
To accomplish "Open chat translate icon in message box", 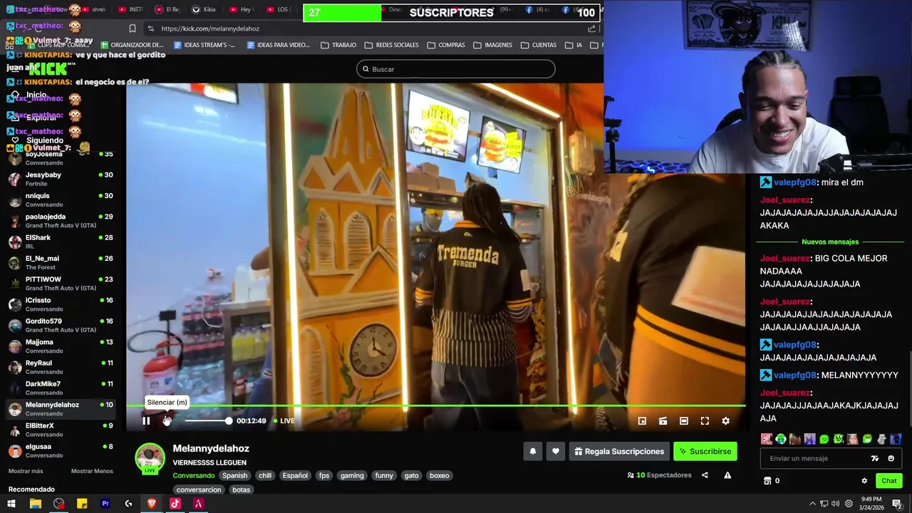I will (875, 458).
